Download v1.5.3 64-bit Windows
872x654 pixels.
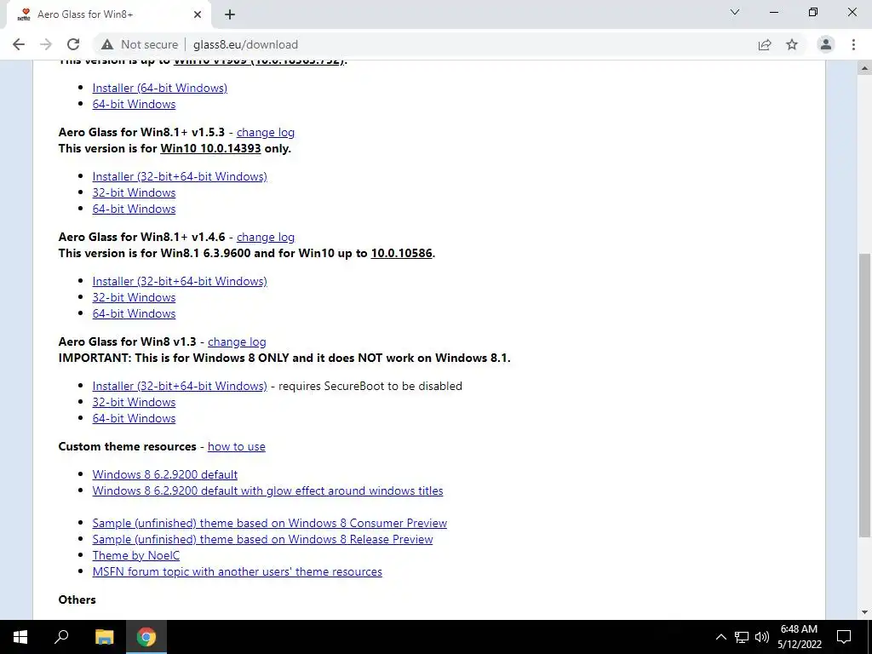point(134,209)
